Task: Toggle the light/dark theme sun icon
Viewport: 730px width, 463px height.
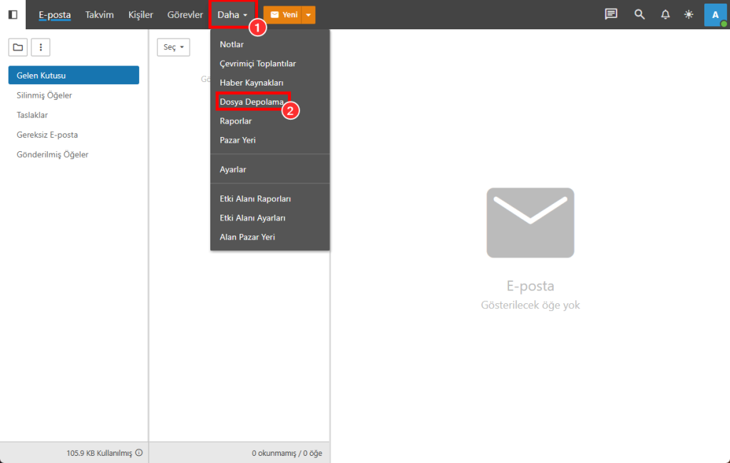Action: pos(689,14)
